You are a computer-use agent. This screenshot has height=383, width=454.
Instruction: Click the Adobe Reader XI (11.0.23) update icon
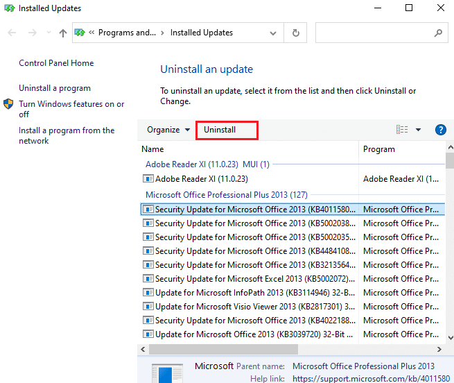(x=148, y=178)
